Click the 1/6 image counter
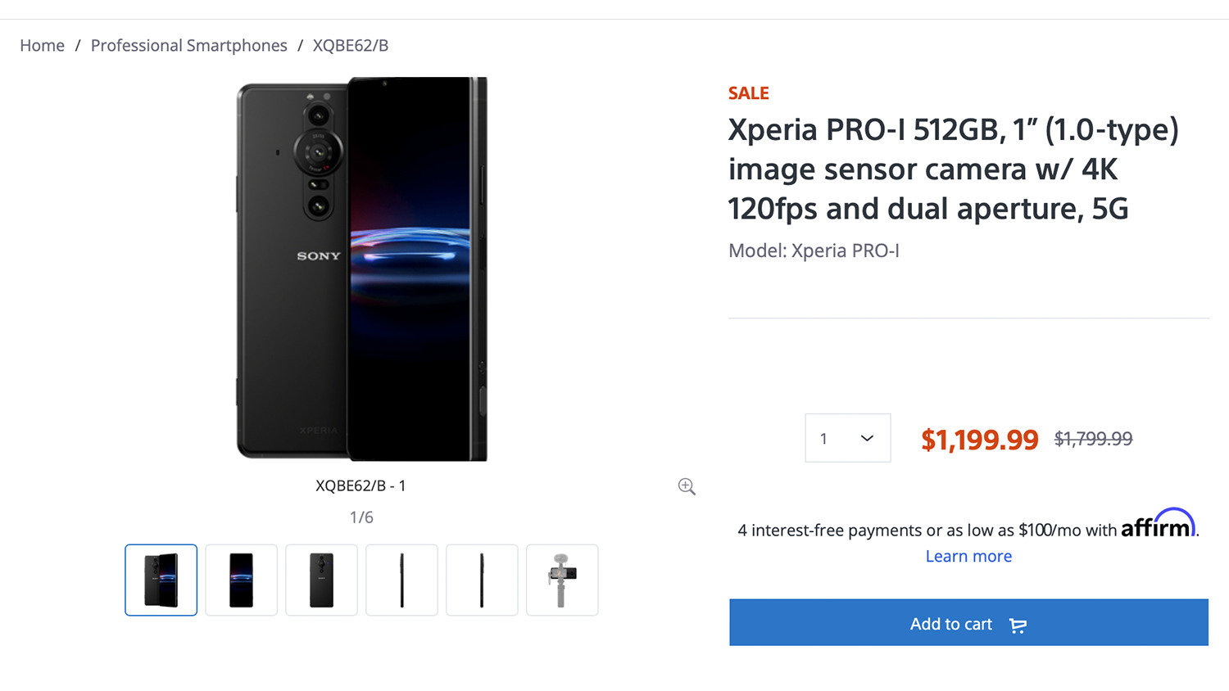1229x691 pixels. (x=361, y=517)
